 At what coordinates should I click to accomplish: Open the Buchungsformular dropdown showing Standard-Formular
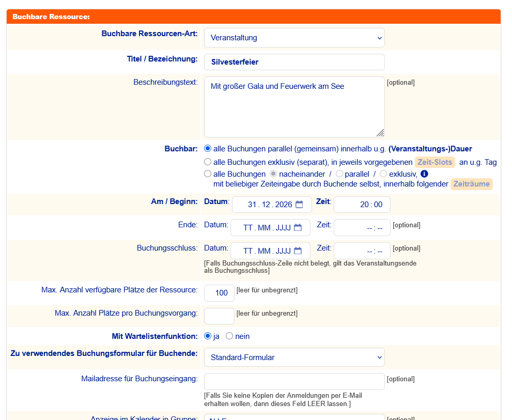(294, 357)
